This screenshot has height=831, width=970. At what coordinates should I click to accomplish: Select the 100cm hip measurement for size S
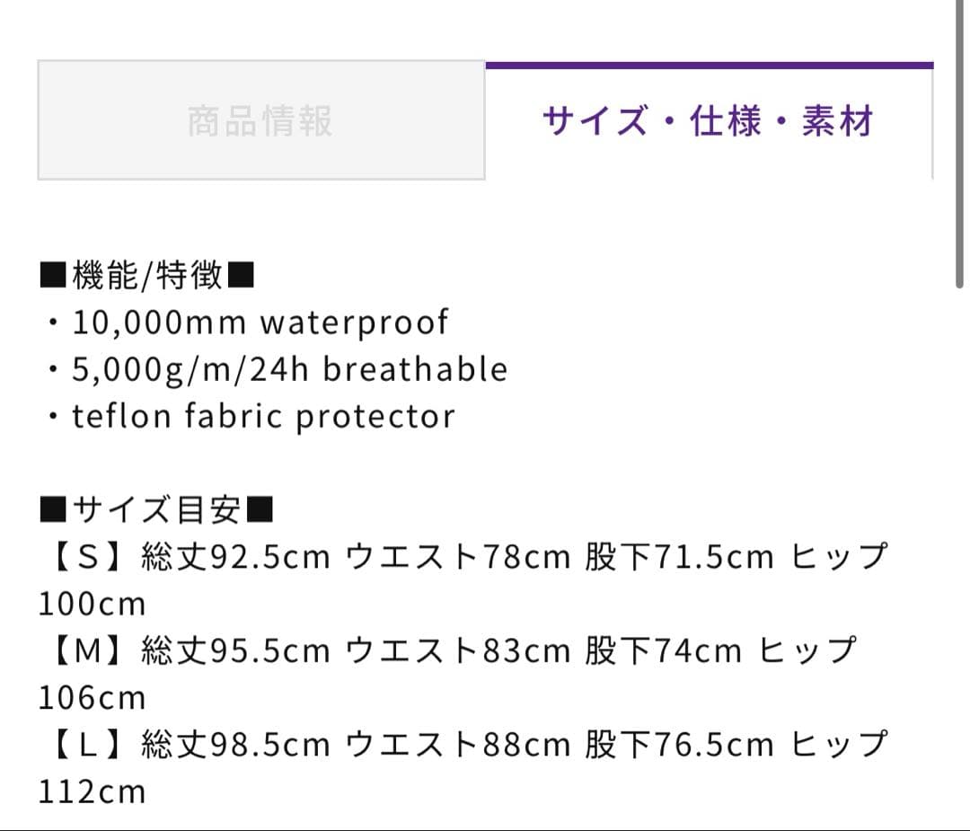click(90, 603)
